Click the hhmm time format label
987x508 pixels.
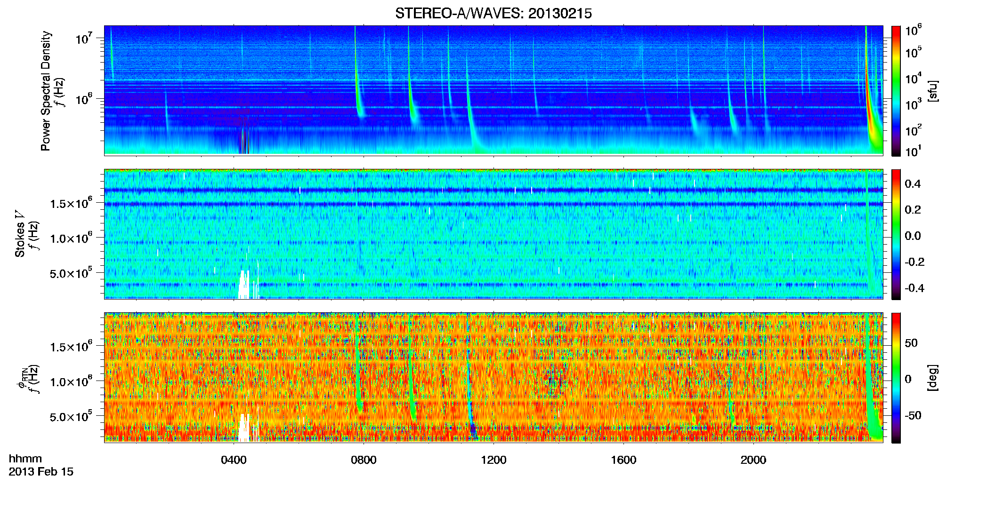25,459
